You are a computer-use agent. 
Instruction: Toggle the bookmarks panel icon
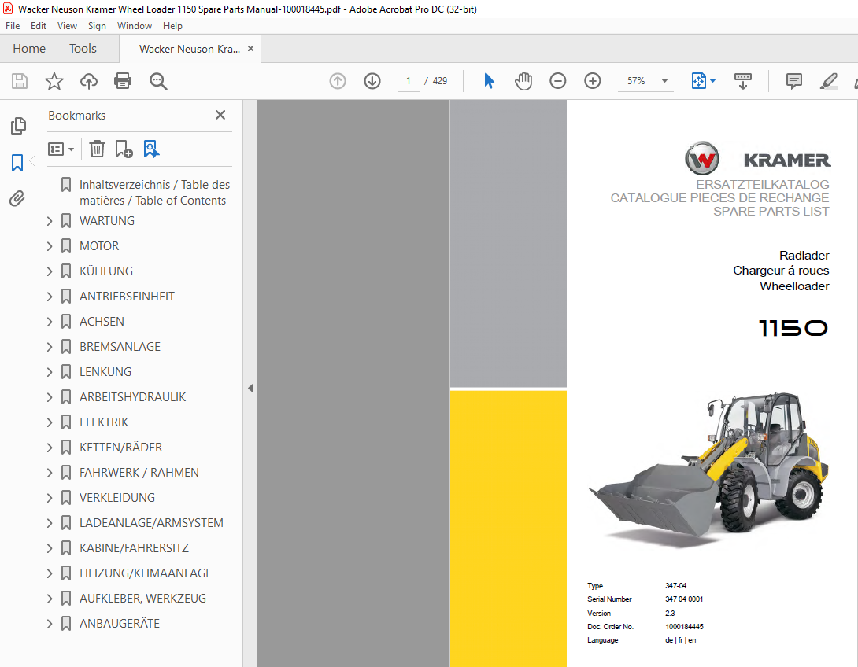[17, 162]
